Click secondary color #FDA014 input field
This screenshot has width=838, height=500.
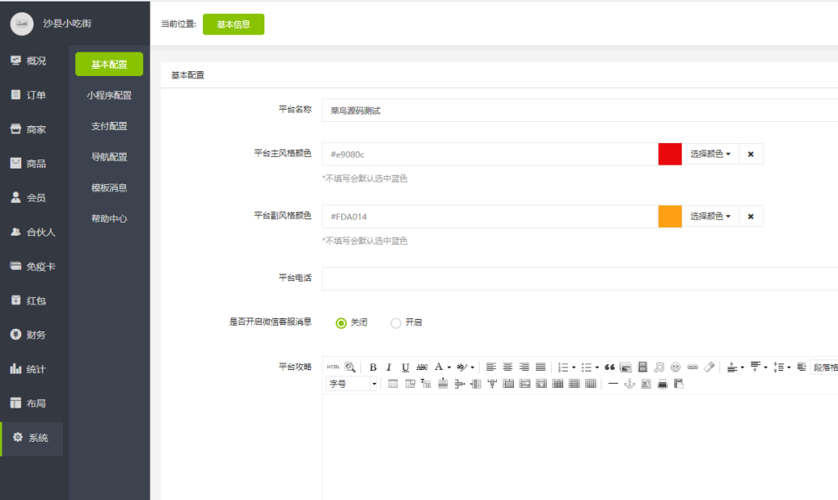[x=490, y=216]
